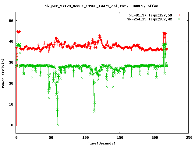Image resolution: width=195 pixels, height=146 pixels.
Task: Click x-axis tick label 200
Action: click(154, 137)
